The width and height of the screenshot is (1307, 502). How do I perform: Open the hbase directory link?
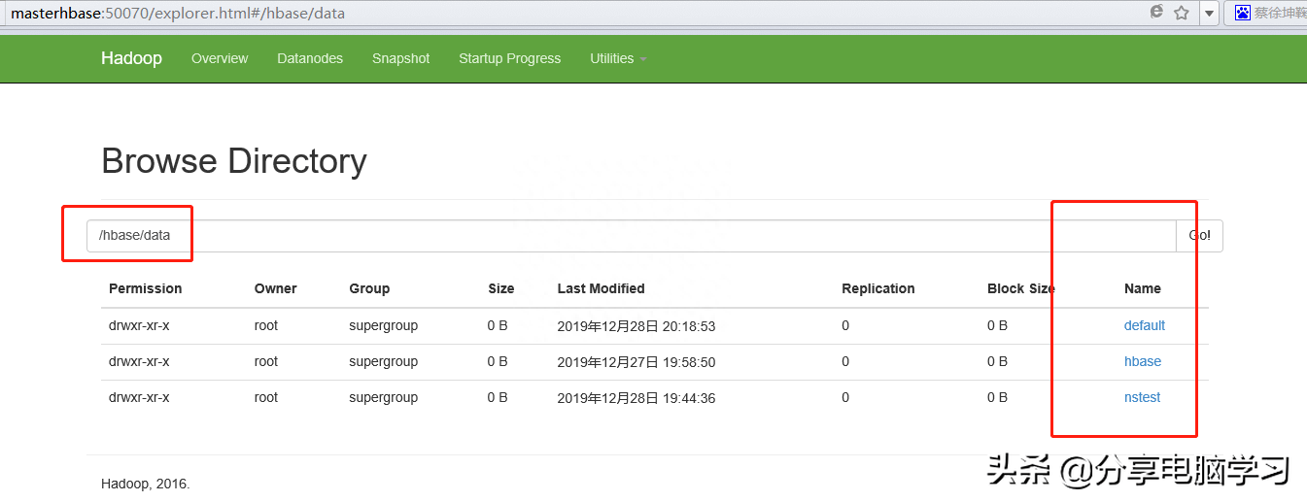(x=1142, y=361)
